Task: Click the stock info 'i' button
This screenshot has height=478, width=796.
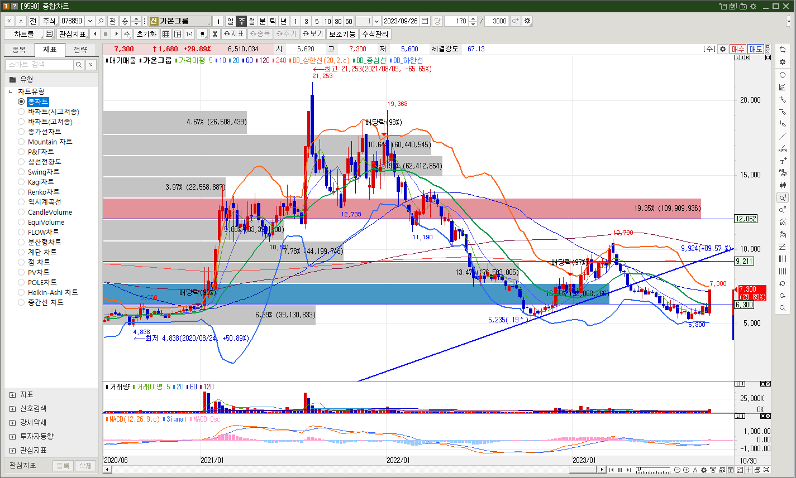Action: click(218, 21)
